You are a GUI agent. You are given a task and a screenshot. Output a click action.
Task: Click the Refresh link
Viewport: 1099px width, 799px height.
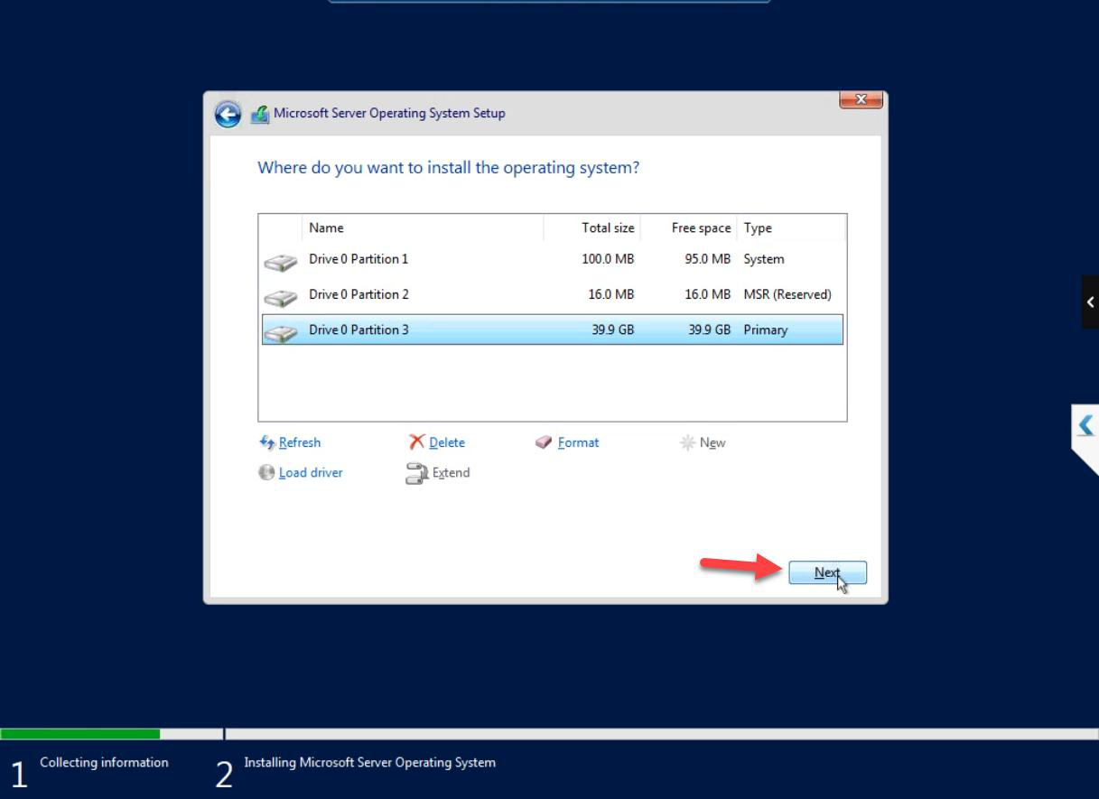tap(300, 442)
